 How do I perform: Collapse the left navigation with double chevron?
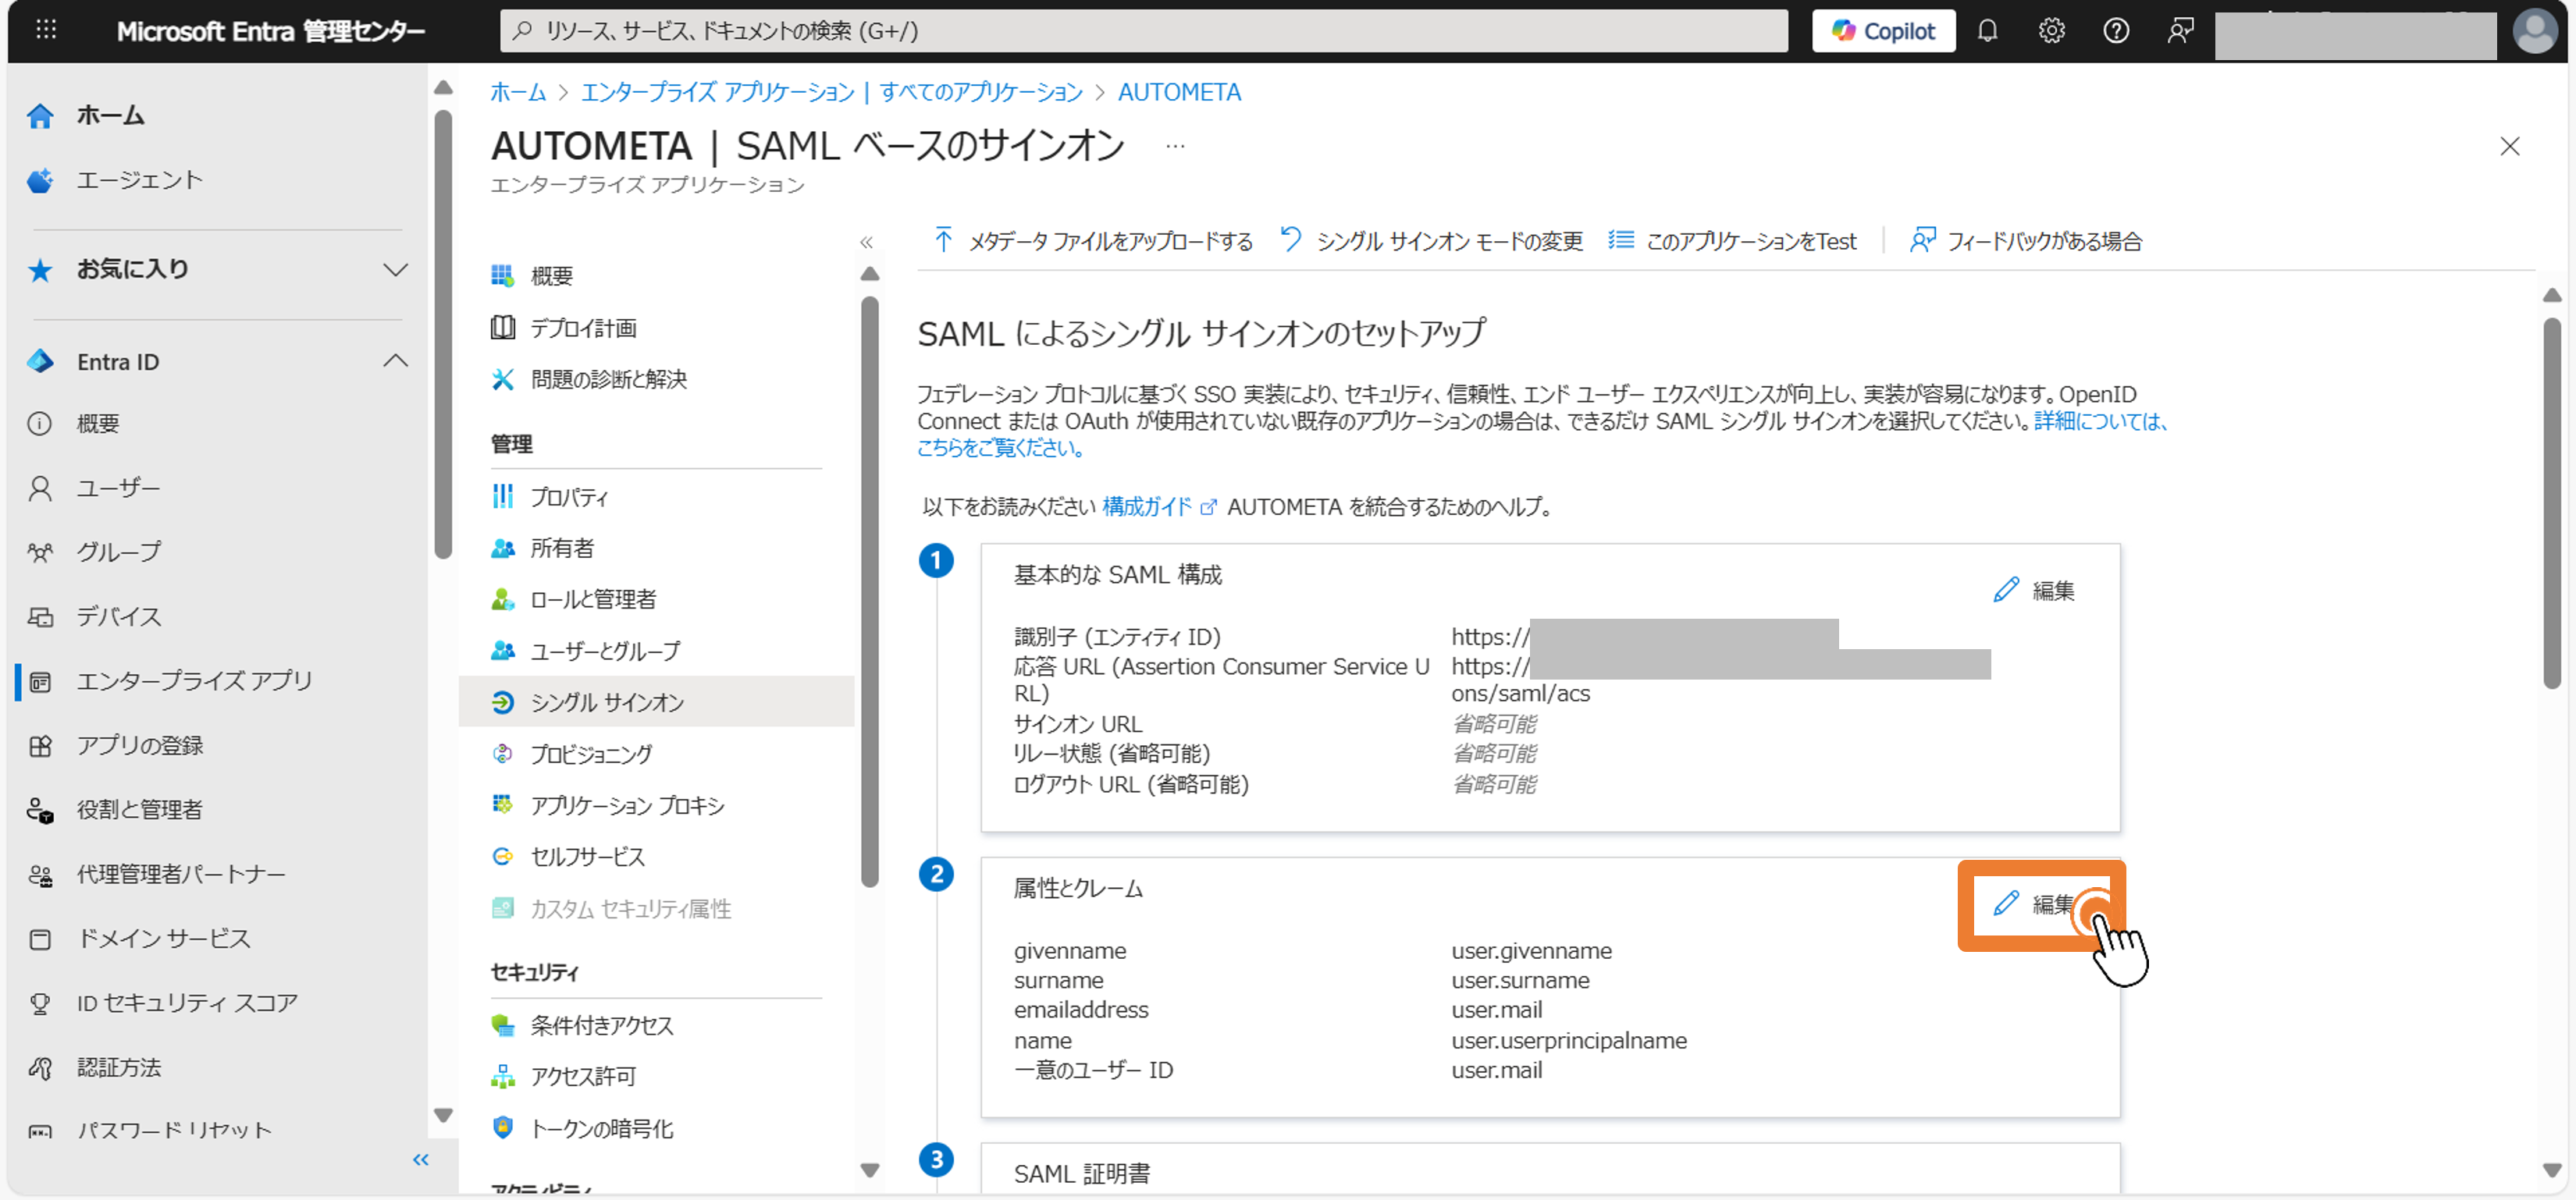tap(420, 1159)
